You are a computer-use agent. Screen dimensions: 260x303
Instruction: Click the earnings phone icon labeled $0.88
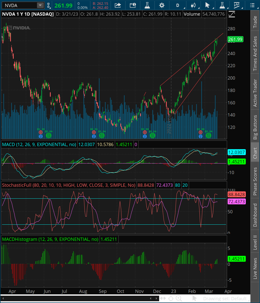point(200,132)
